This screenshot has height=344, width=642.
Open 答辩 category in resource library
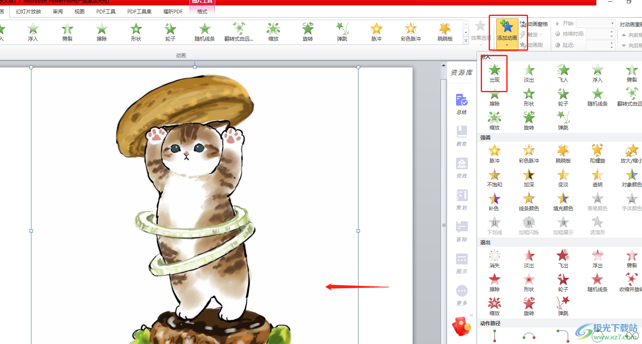(462, 232)
